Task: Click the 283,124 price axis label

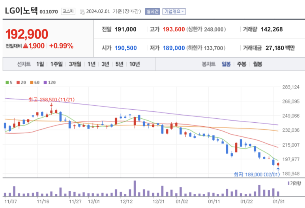Action: tap(291, 87)
